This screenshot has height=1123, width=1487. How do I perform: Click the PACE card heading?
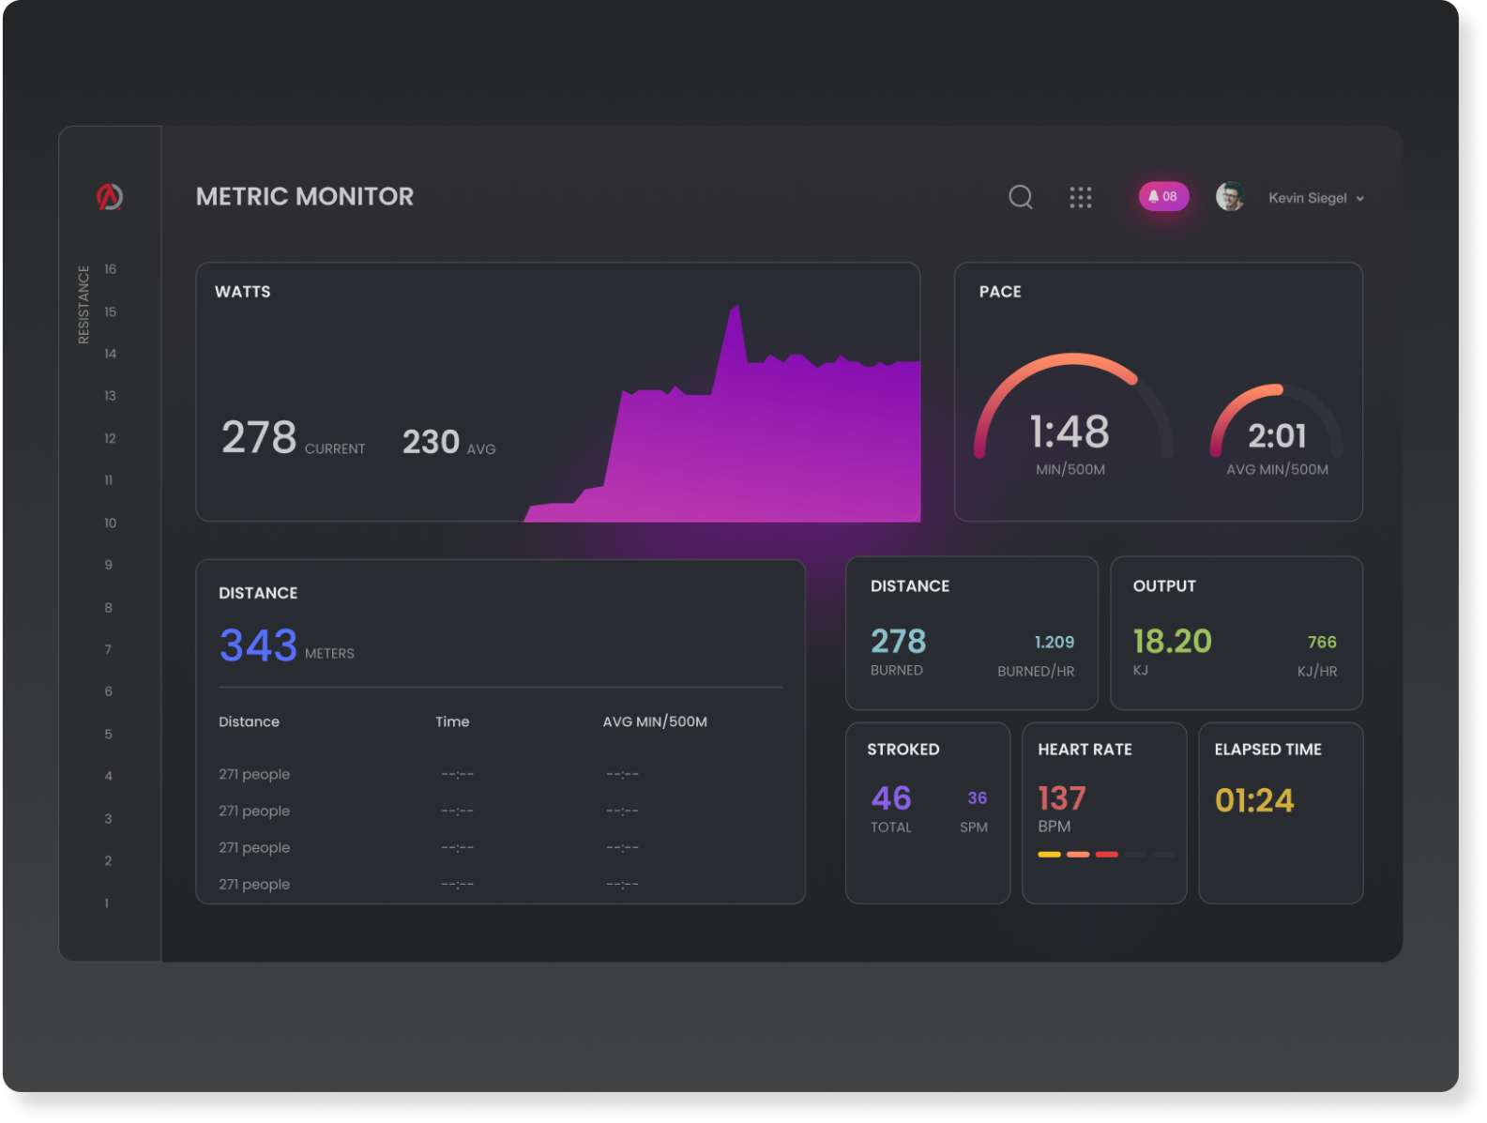[x=1000, y=292]
